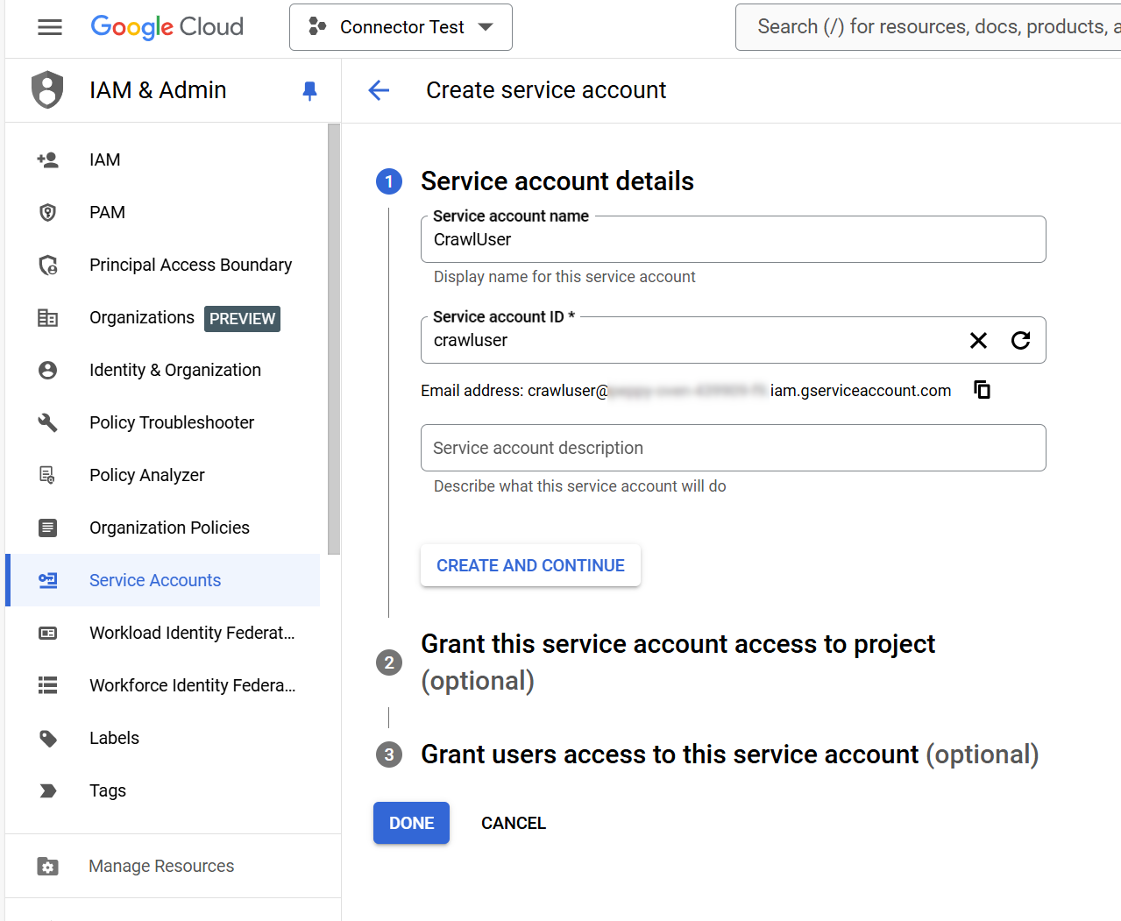The width and height of the screenshot is (1121, 921).
Task: Click the Policy Troubleshooter wrench icon
Action: pyautogui.click(x=47, y=422)
